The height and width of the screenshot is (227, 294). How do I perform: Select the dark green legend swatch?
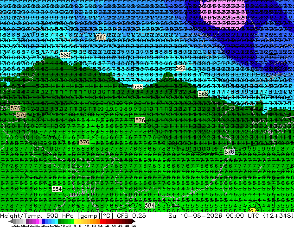(x=60, y=221)
